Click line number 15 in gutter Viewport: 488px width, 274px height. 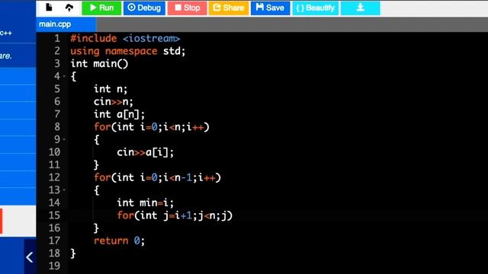pos(54,215)
